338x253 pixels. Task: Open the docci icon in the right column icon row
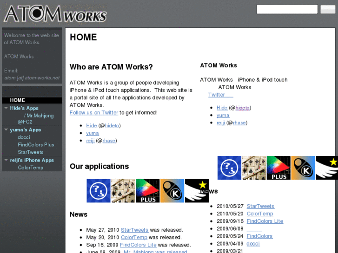[229, 168]
